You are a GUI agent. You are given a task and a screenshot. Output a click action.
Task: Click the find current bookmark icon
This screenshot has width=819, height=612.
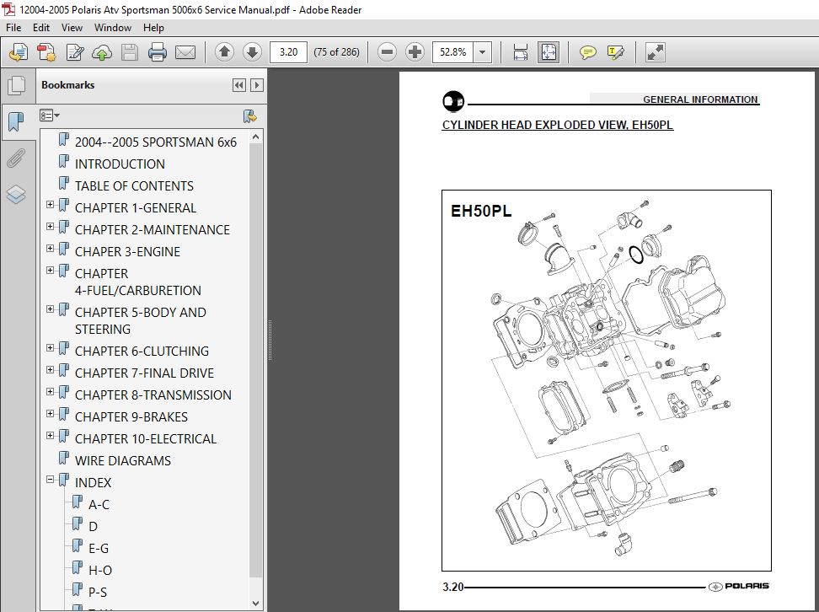tap(250, 116)
